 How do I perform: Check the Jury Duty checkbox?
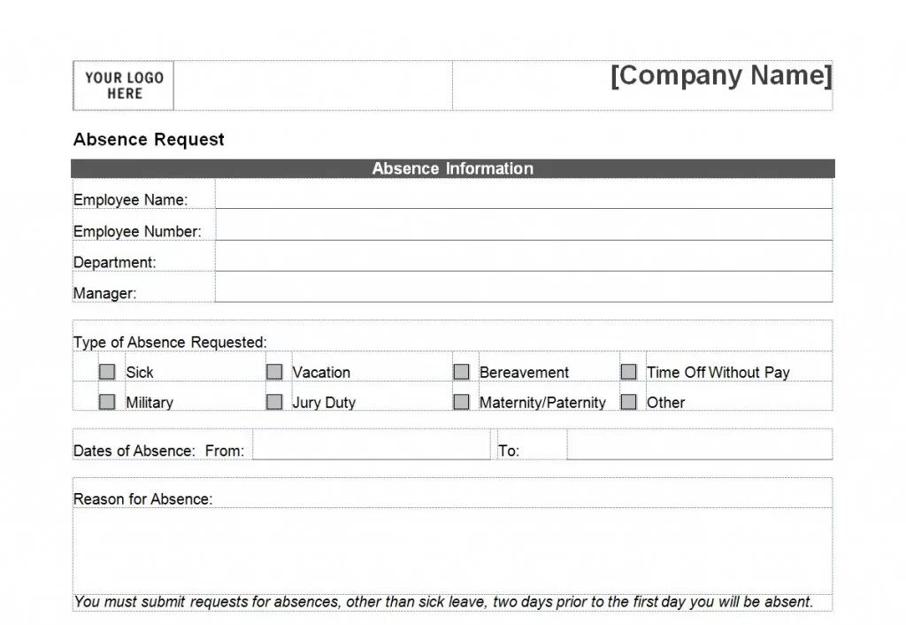[274, 402]
